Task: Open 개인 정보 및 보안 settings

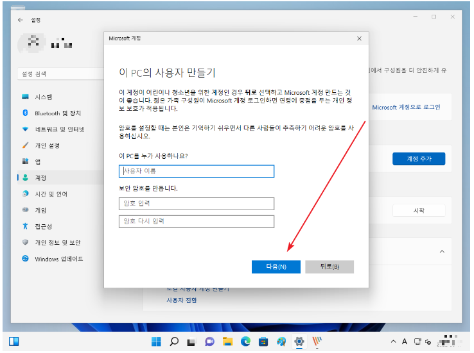Action: [x=60, y=243]
